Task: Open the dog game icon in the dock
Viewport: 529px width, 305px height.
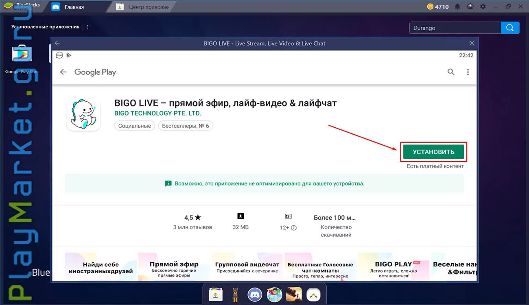Action: (x=235, y=294)
